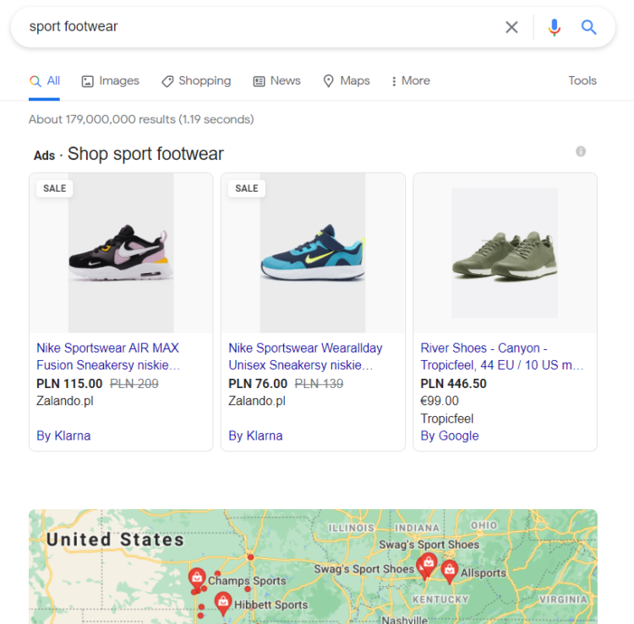This screenshot has width=634, height=624.
Task: Click Swag's Sport Shoes map pin
Action: click(429, 563)
